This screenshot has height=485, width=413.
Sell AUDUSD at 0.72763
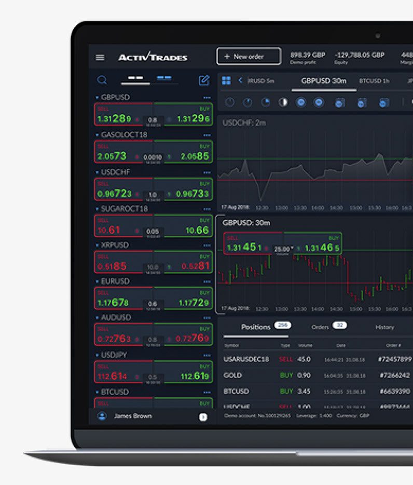(123, 335)
